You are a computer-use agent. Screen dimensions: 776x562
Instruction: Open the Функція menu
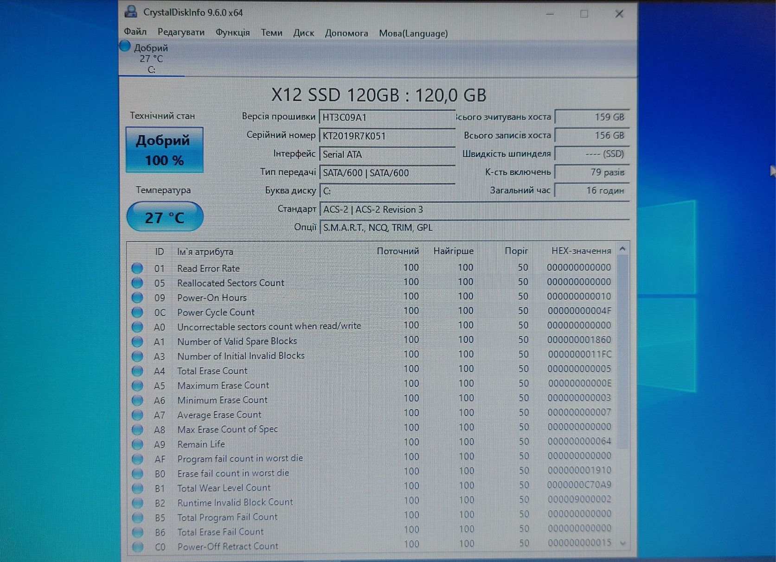[x=232, y=33]
